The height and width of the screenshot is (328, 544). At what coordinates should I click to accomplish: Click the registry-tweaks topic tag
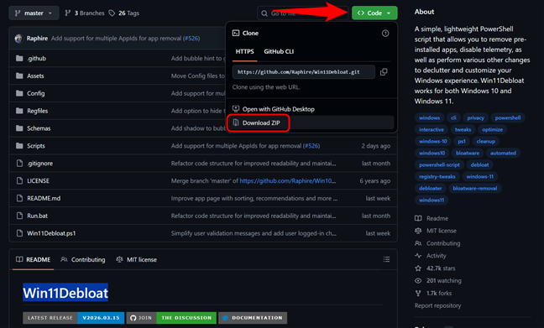(x=437, y=177)
